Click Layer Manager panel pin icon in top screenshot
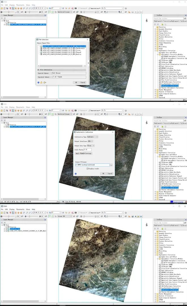The image size is (187, 306). click(x=45, y=15)
